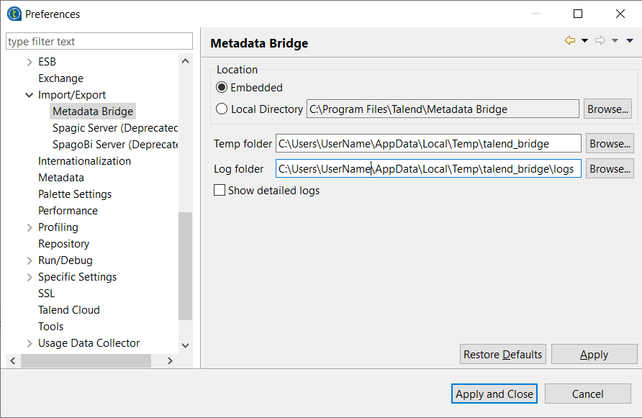Image resolution: width=642 pixels, height=418 pixels.
Task: Click the Talend logo in title bar
Action: pyautogui.click(x=14, y=14)
